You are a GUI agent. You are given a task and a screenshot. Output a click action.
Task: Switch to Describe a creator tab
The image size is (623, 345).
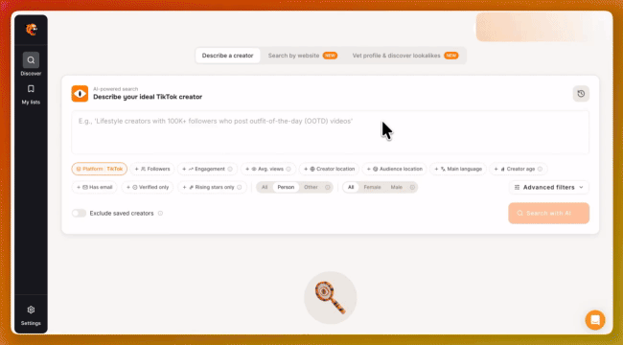228,56
